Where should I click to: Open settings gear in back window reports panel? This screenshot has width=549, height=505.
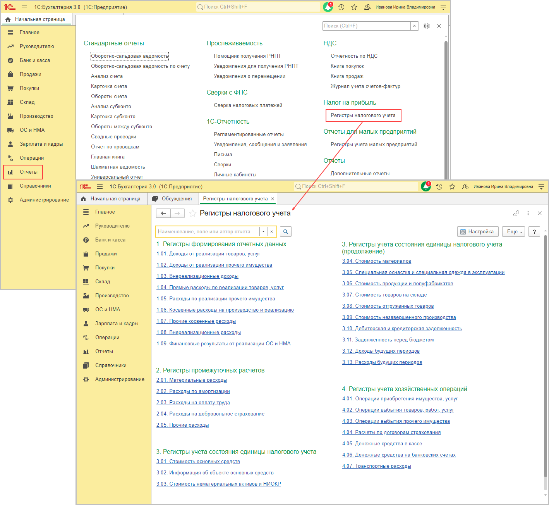[427, 26]
